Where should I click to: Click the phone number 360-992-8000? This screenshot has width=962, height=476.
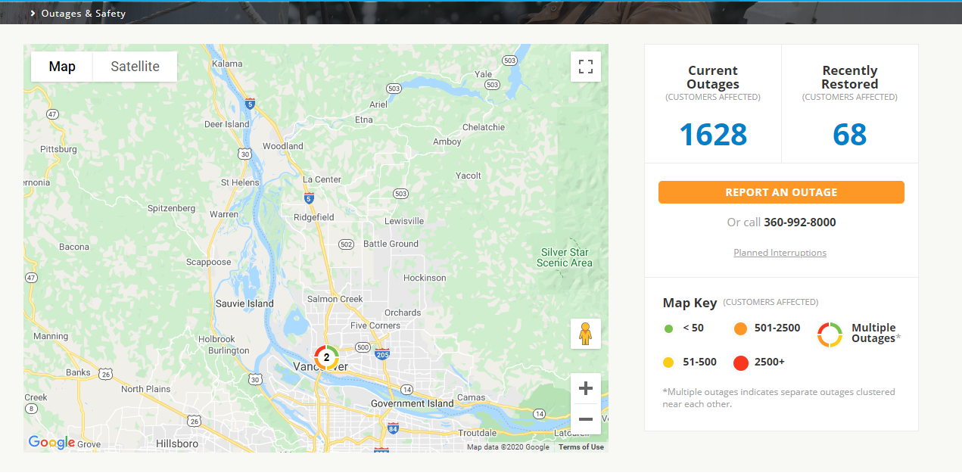point(800,222)
